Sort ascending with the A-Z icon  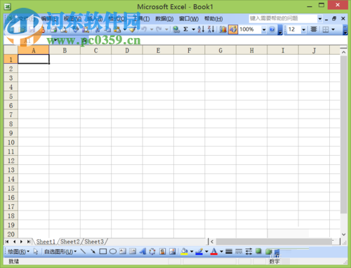[x=201, y=29]
